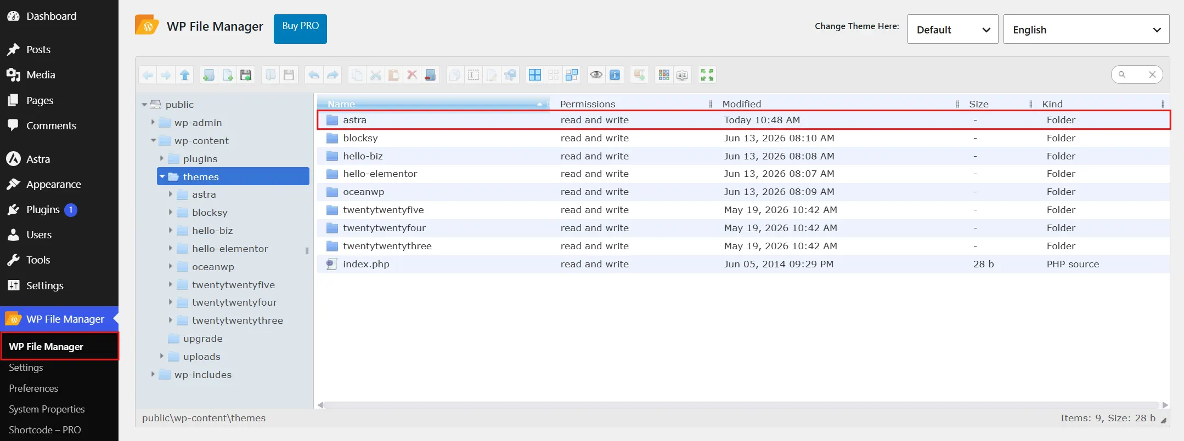The width and height of the screenshot is (1184, 441).
Task: Open the theme dropdown showing Default
Action: click(x=952, y=29)
